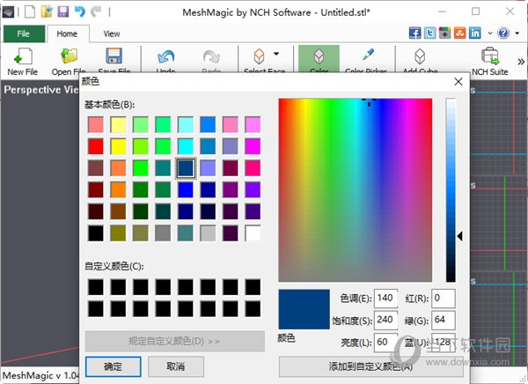Expand the ribbon overflow chevron
Screen dimensions: 528x384
[x=521, y=62]
